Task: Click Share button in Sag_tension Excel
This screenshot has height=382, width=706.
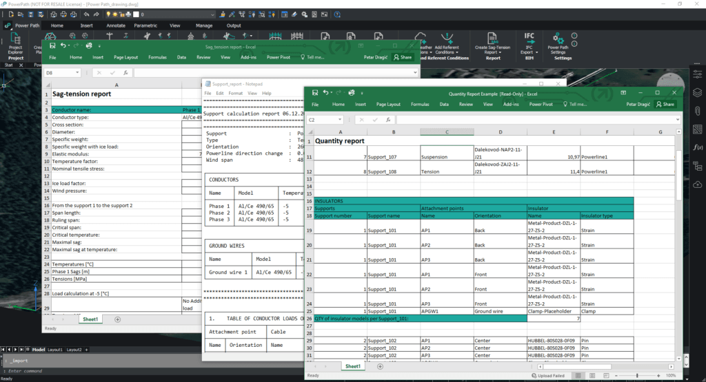Action: (403, 58)
